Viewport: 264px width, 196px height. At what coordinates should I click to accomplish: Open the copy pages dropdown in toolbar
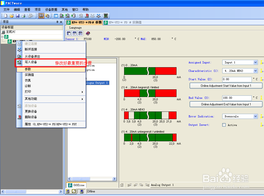coord(31,16)
